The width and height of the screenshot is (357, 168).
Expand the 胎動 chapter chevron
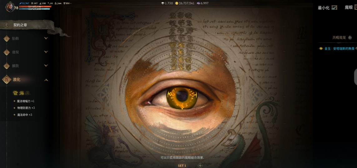click(x=46, y=39)
